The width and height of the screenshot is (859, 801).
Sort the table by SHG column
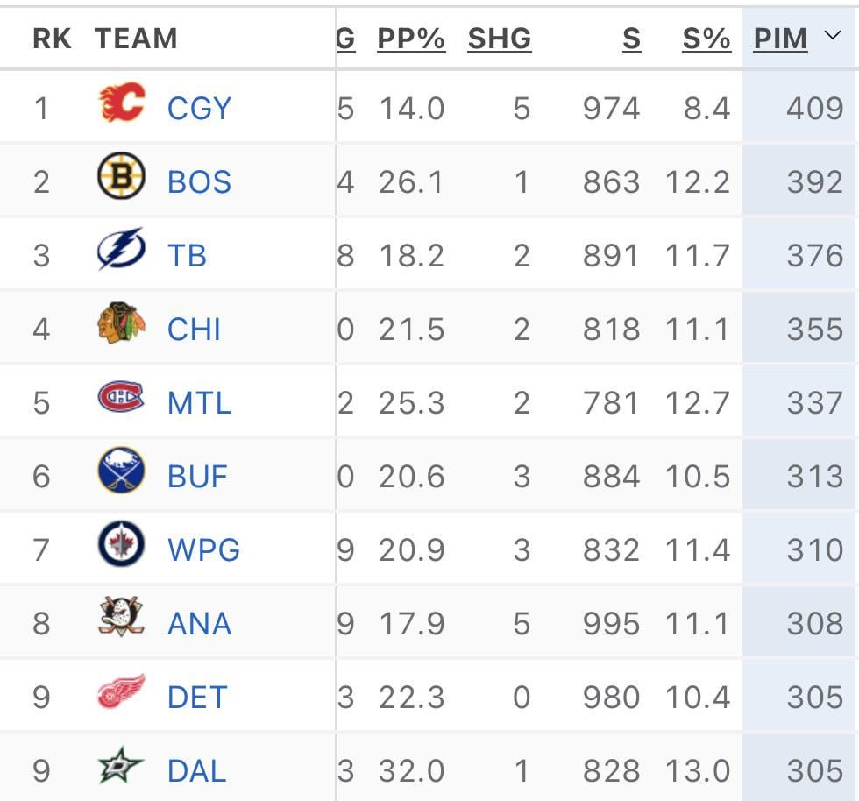(x=500, y=39)
